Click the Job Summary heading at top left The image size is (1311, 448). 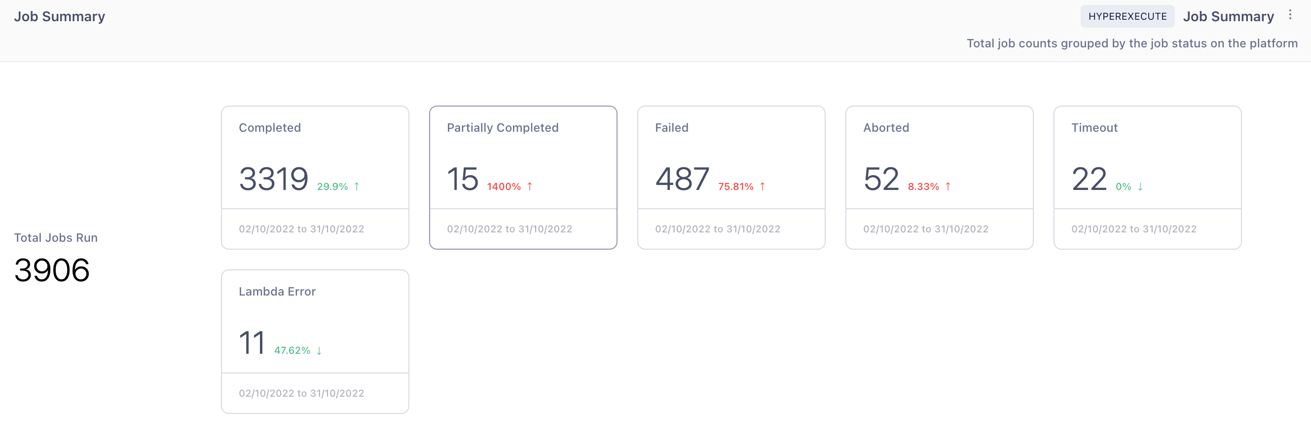click(x=60, y=16)
